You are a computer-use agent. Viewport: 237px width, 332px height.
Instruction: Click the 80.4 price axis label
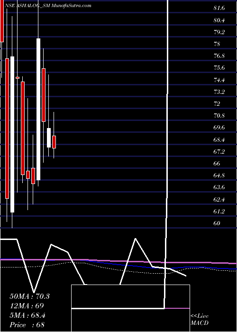pos(219,20)
